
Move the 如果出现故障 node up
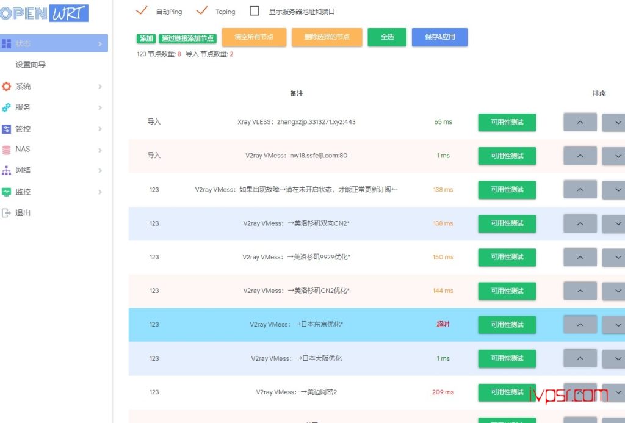pos(580,189)
